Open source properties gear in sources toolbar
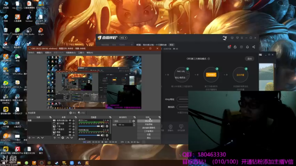Image resolution: width=296 pixels, height=166 pixels. click(63, 138)
